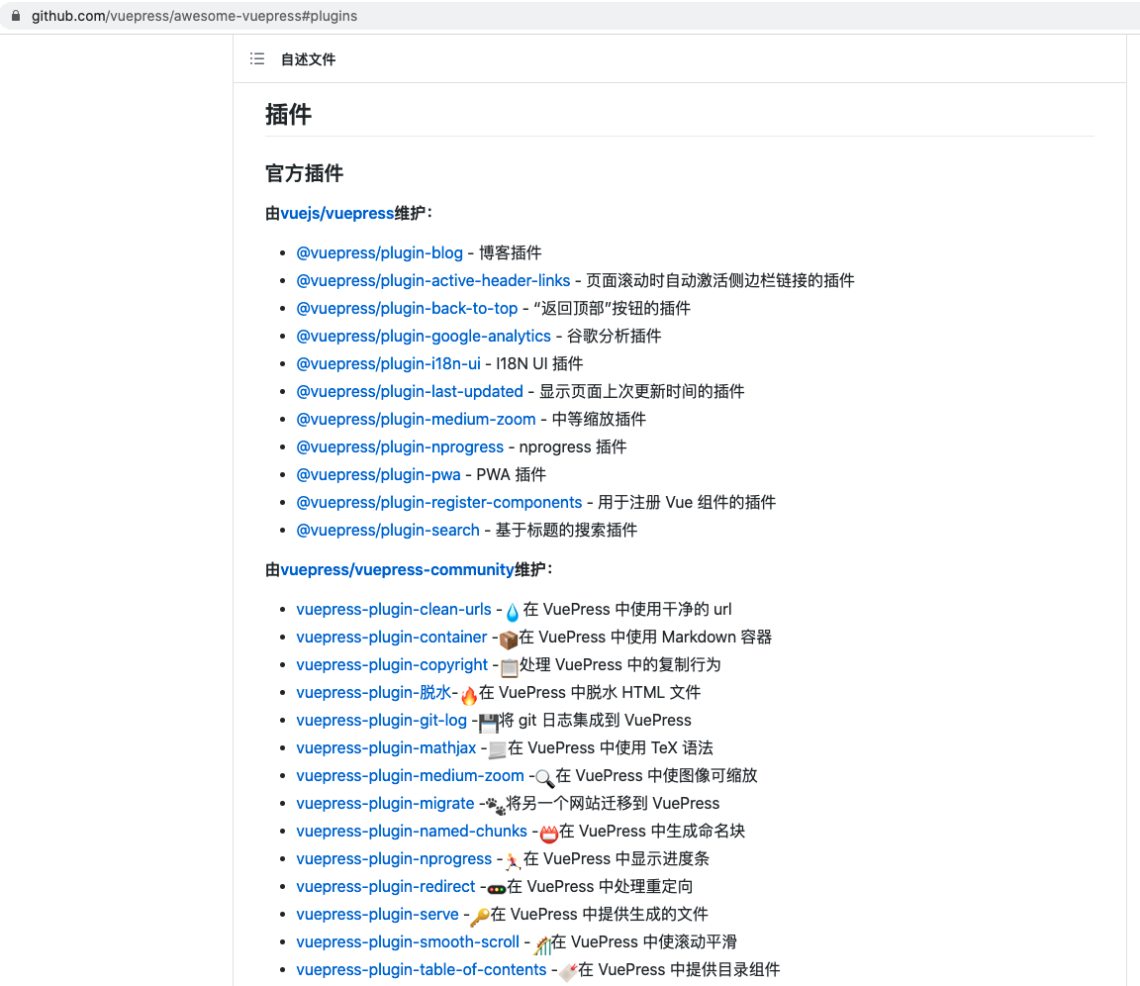Open the README outline list icon
The image size is (1140, 986).
(257, 58)
